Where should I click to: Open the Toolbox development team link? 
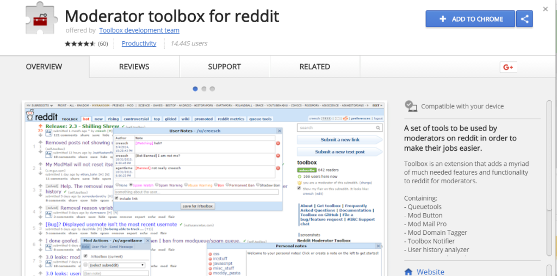point(139,30)
